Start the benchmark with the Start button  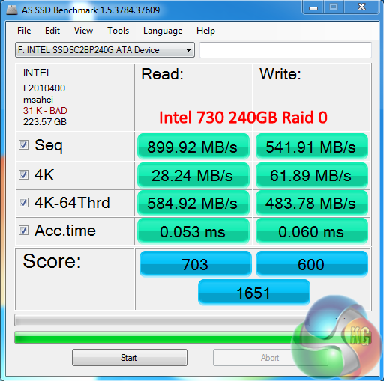[x=130, y=357]
